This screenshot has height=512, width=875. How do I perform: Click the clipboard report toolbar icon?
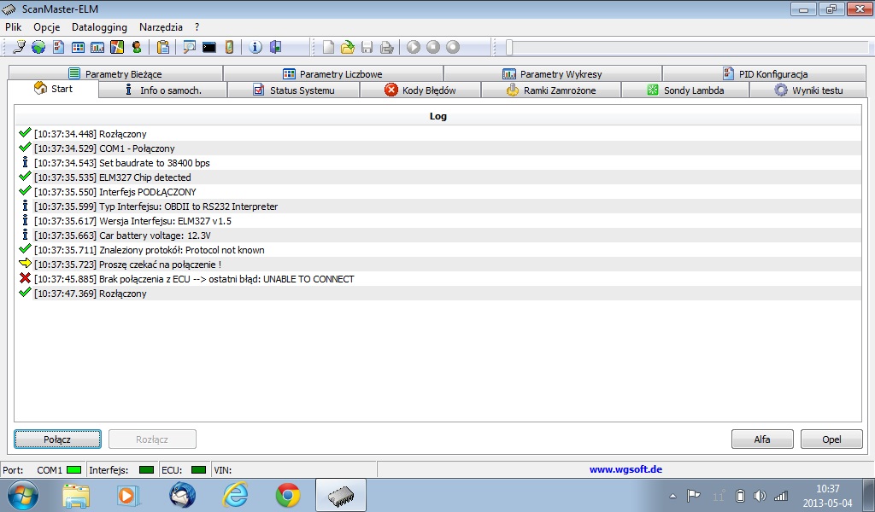[162, 47]
